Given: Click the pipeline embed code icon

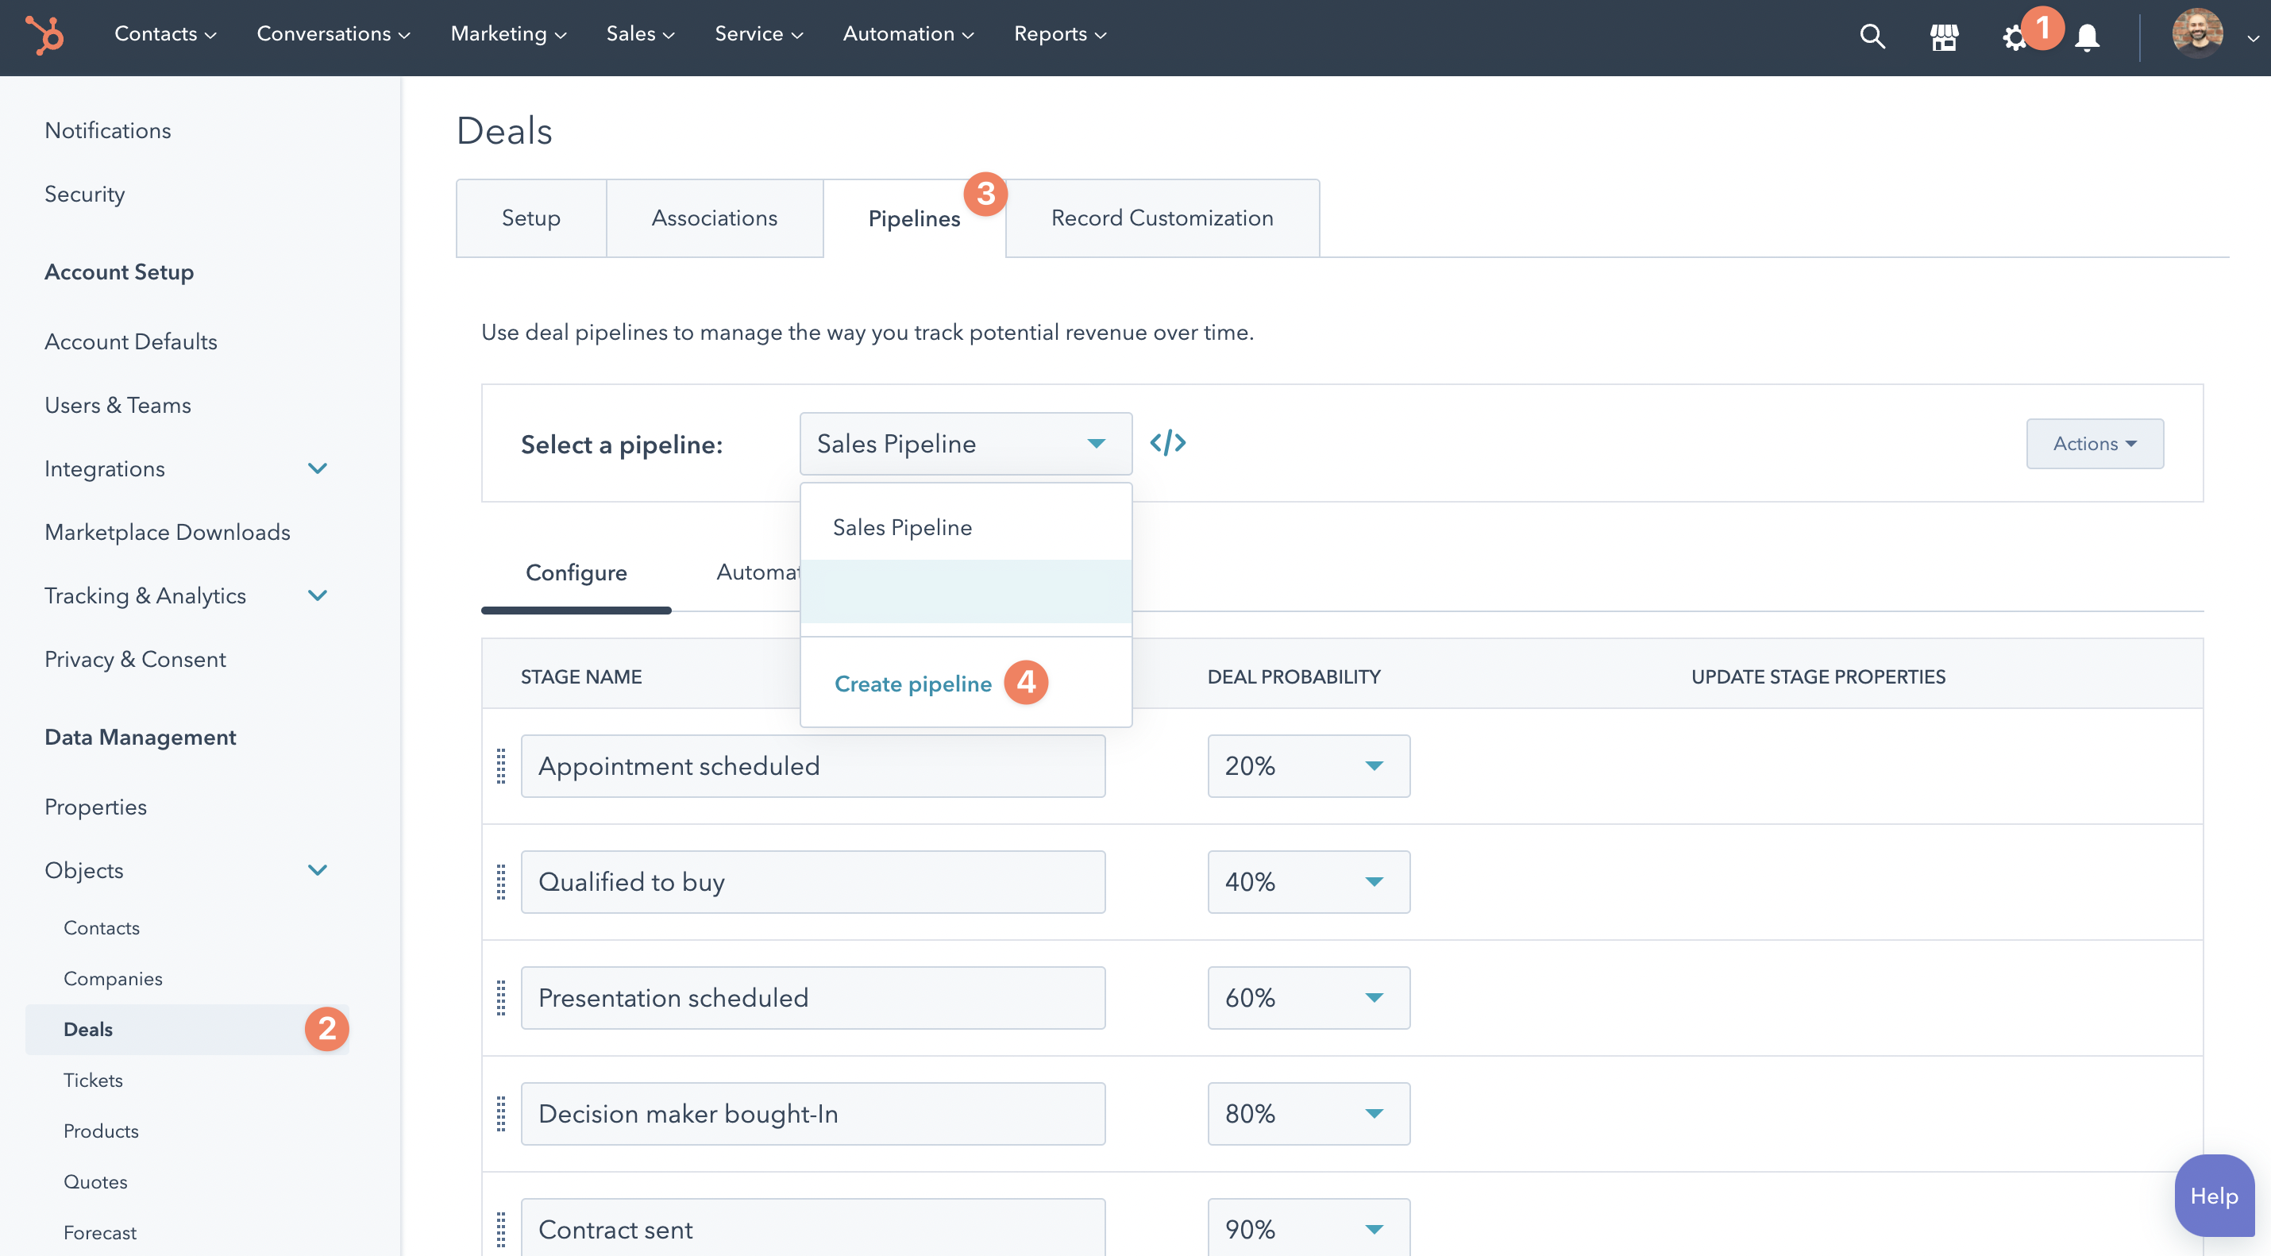Looking at the screenshot, I should tap(1167, 442).
